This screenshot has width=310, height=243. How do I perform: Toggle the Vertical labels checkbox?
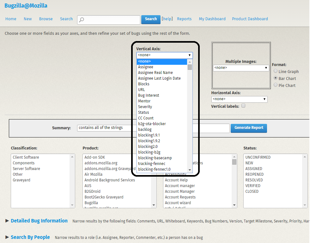pyautogui.click(x=243, y=106)
